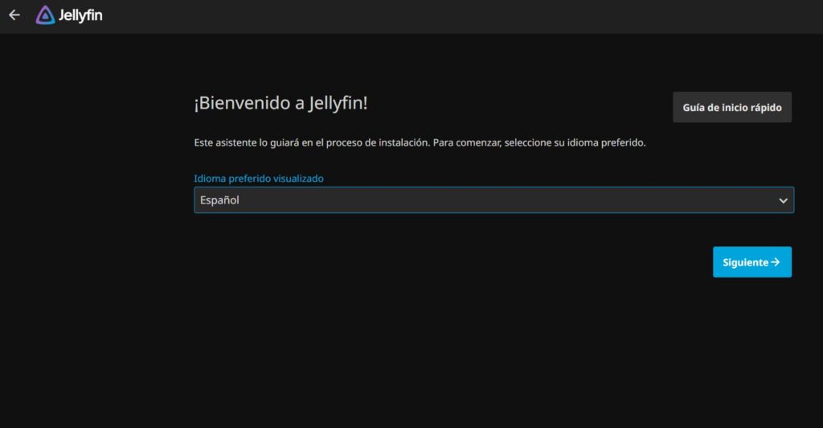
Task: Click the installation wizard description text
Action: coord(420,142)
